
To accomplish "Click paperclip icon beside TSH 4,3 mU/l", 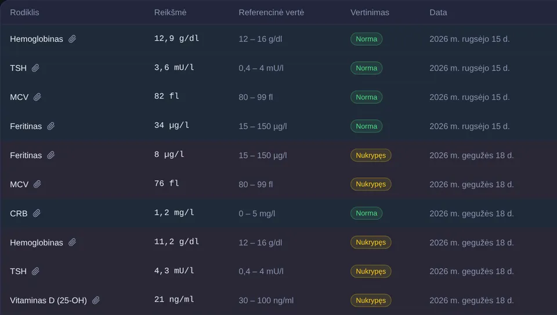I will [35, 271].
